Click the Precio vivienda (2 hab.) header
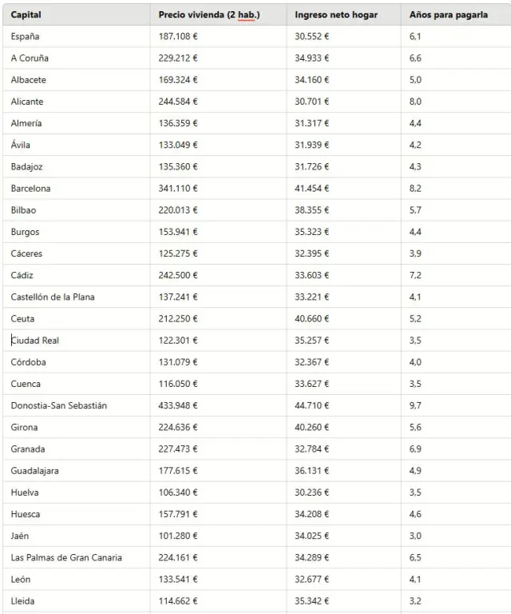Screen dimensions: 511x614 click(208, 15)
